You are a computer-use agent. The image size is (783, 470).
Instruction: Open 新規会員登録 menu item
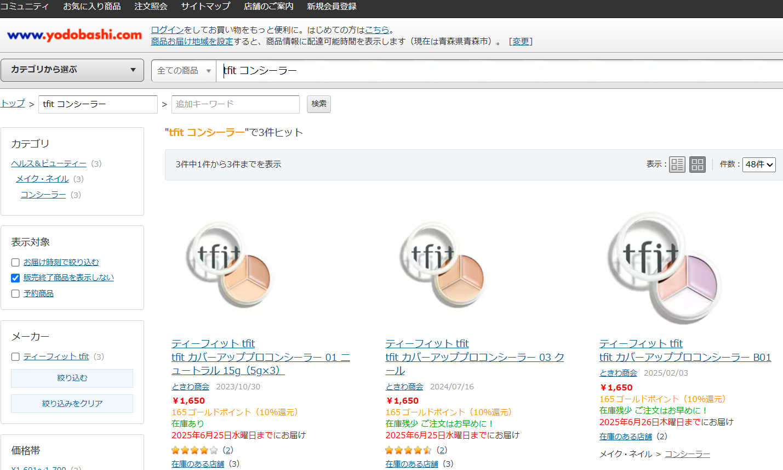[332, 7]
